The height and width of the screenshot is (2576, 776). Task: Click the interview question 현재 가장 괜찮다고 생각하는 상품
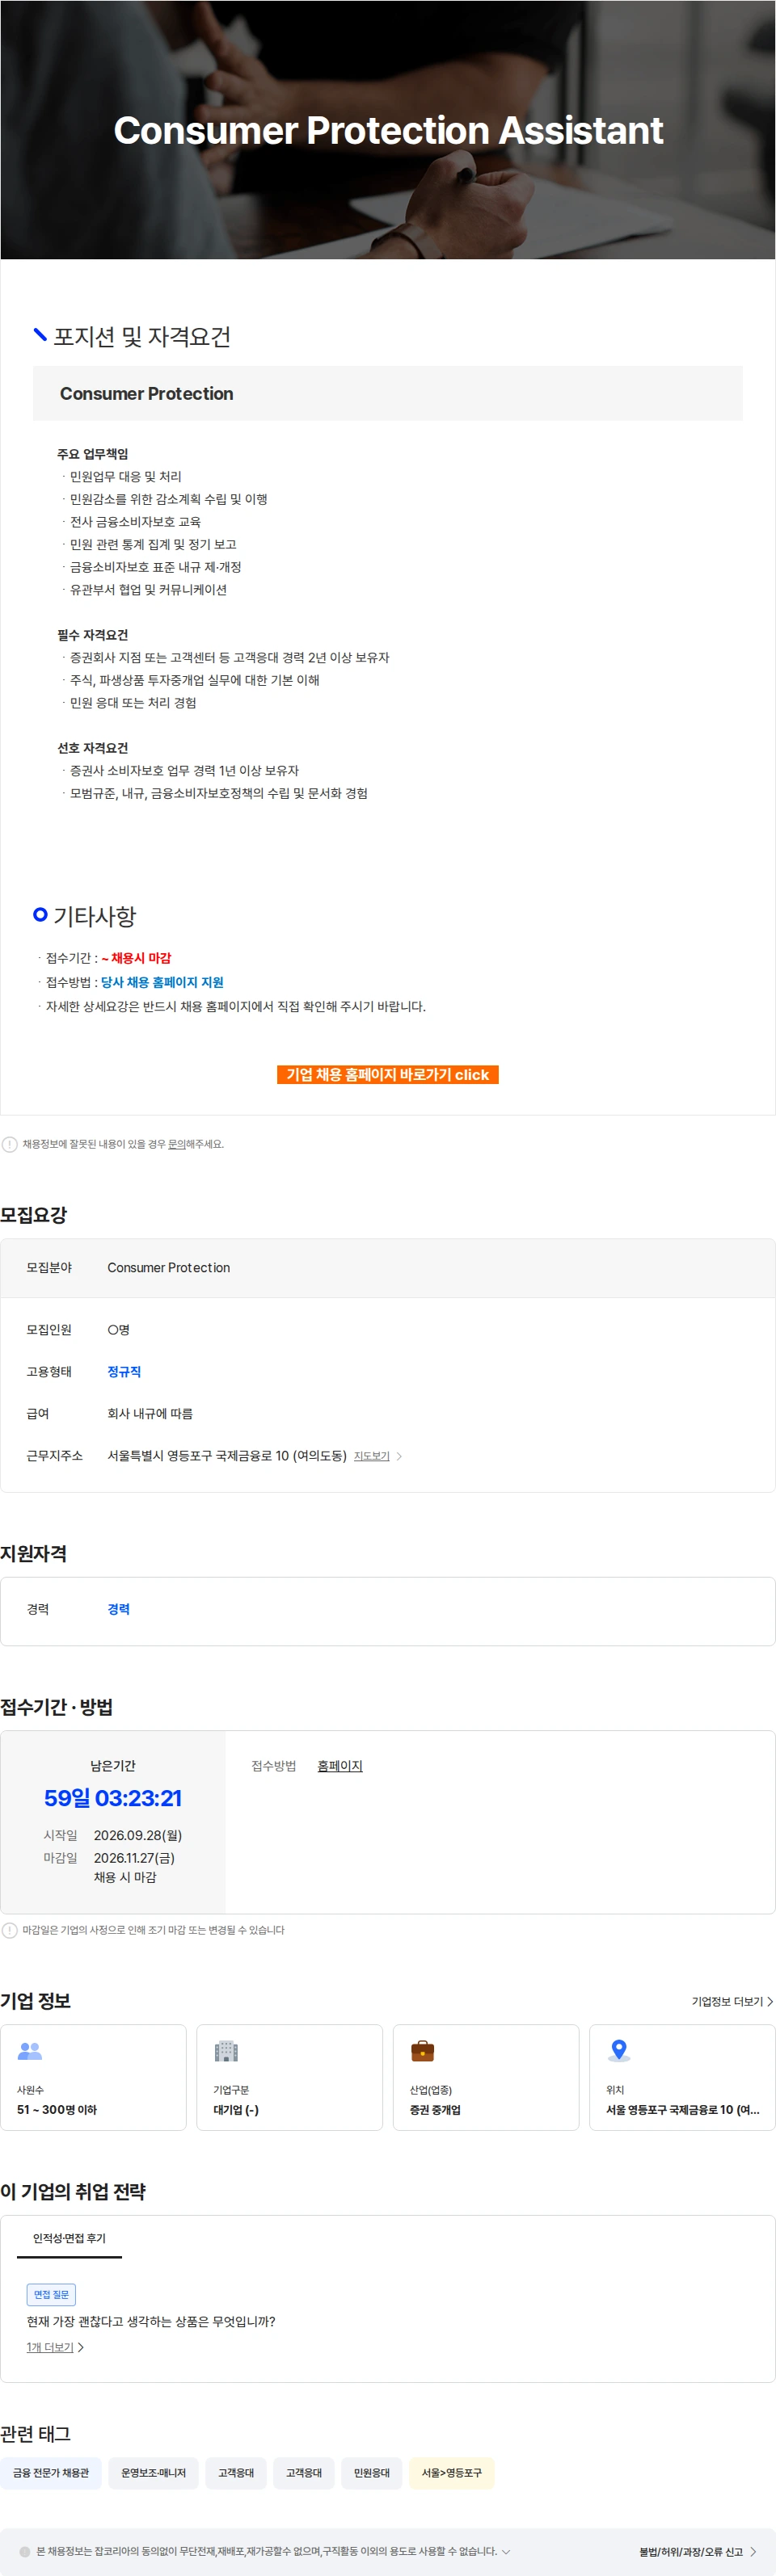point(151,2321)
